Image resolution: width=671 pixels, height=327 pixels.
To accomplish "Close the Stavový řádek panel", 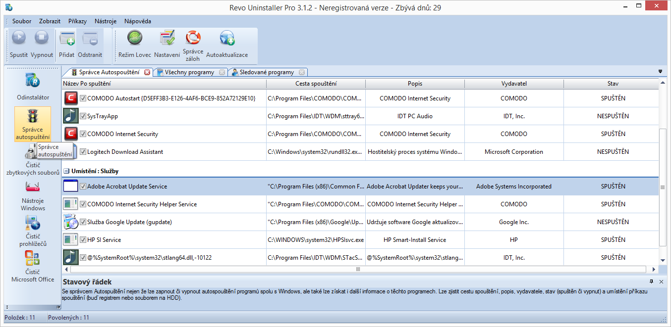I will click(x=662, y=281).
